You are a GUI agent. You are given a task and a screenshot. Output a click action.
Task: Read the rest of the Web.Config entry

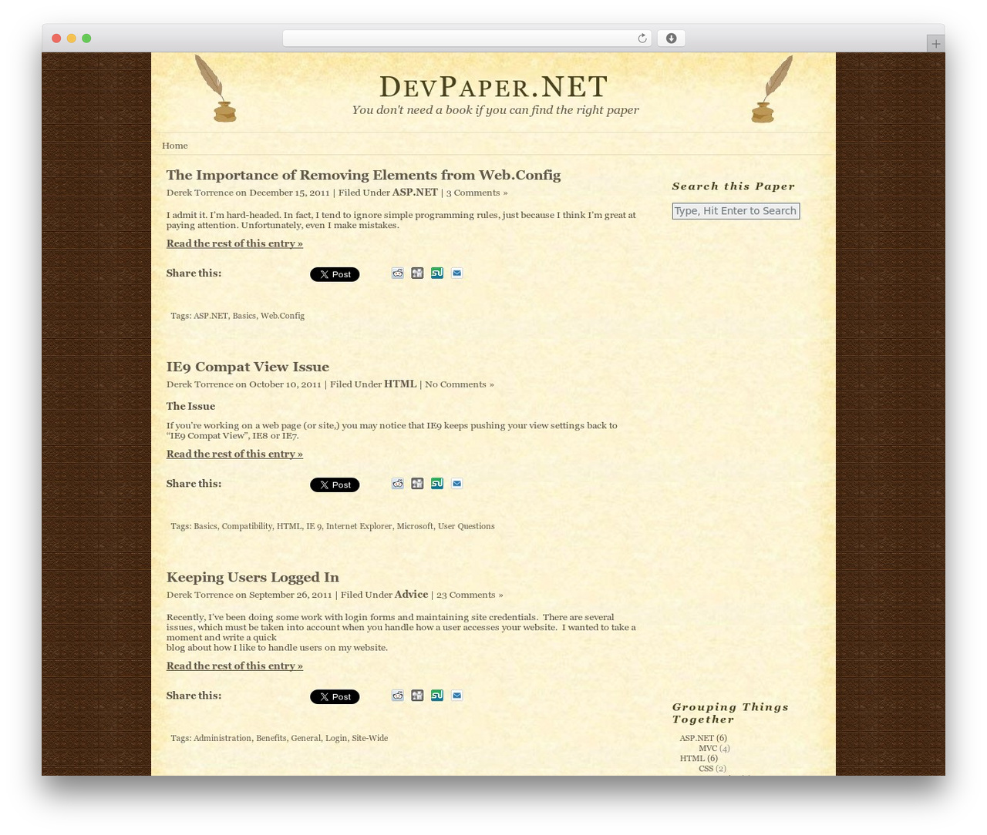point(234,243)
